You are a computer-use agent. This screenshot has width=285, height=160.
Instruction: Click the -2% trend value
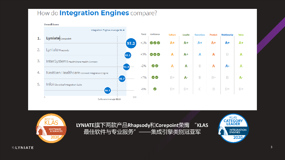coord(143,66)
